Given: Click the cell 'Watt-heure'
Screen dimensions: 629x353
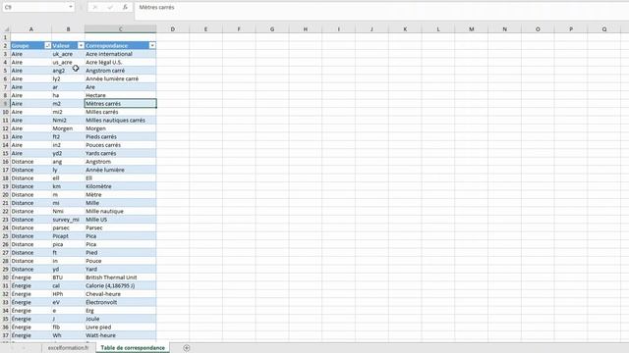Looking at the screenshot, I should click(x=120, y=335).
